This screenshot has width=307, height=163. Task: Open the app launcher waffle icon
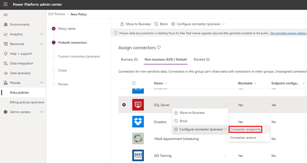tap(6, 4)
